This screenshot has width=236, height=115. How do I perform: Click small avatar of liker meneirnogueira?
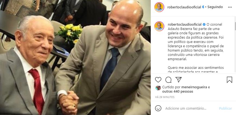(158, 88)
